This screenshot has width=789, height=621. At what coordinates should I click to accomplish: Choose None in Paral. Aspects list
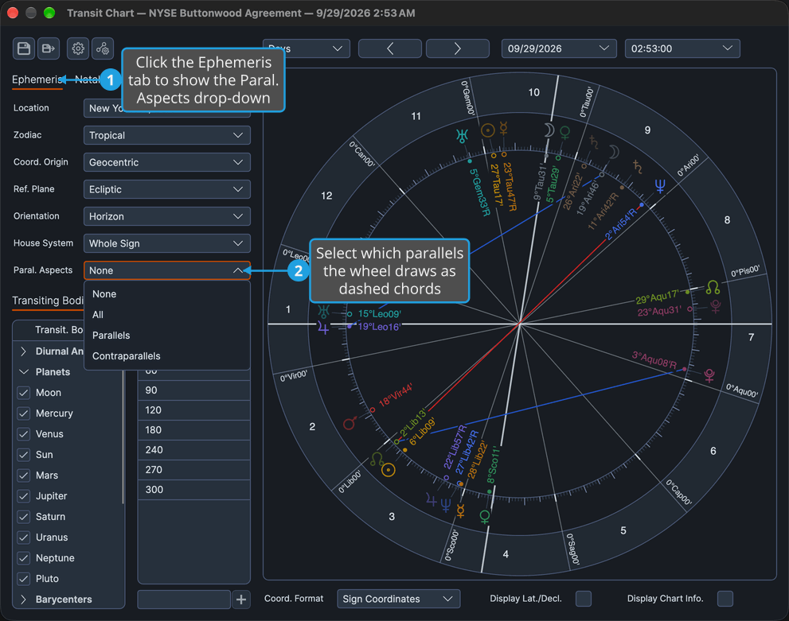(167, 294)
